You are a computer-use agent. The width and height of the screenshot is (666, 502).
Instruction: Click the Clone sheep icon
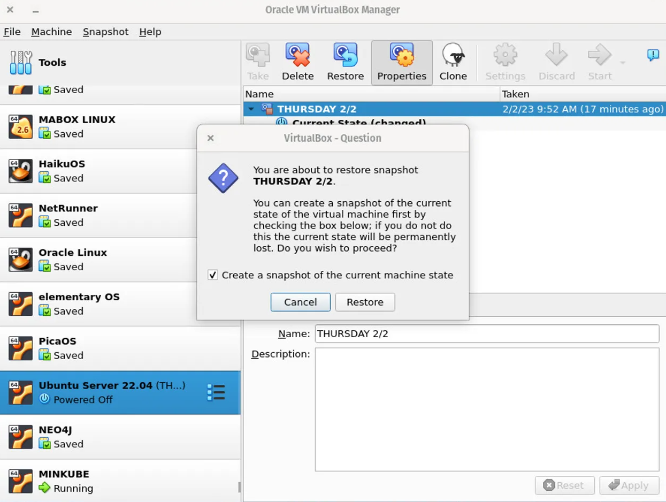tap(453, 55)
